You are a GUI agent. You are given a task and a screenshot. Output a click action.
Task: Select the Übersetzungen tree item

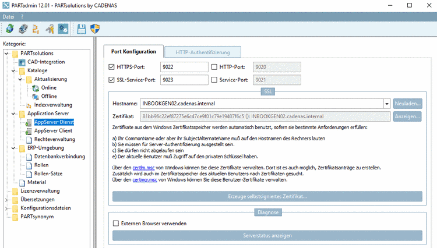tap(37, 200)
